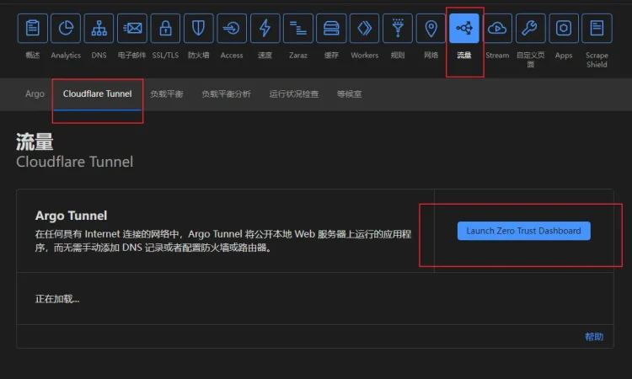Viewport: 632px width, 379px height.
Task: Open the 防火墙 shield icon
Action: [198, 28]
